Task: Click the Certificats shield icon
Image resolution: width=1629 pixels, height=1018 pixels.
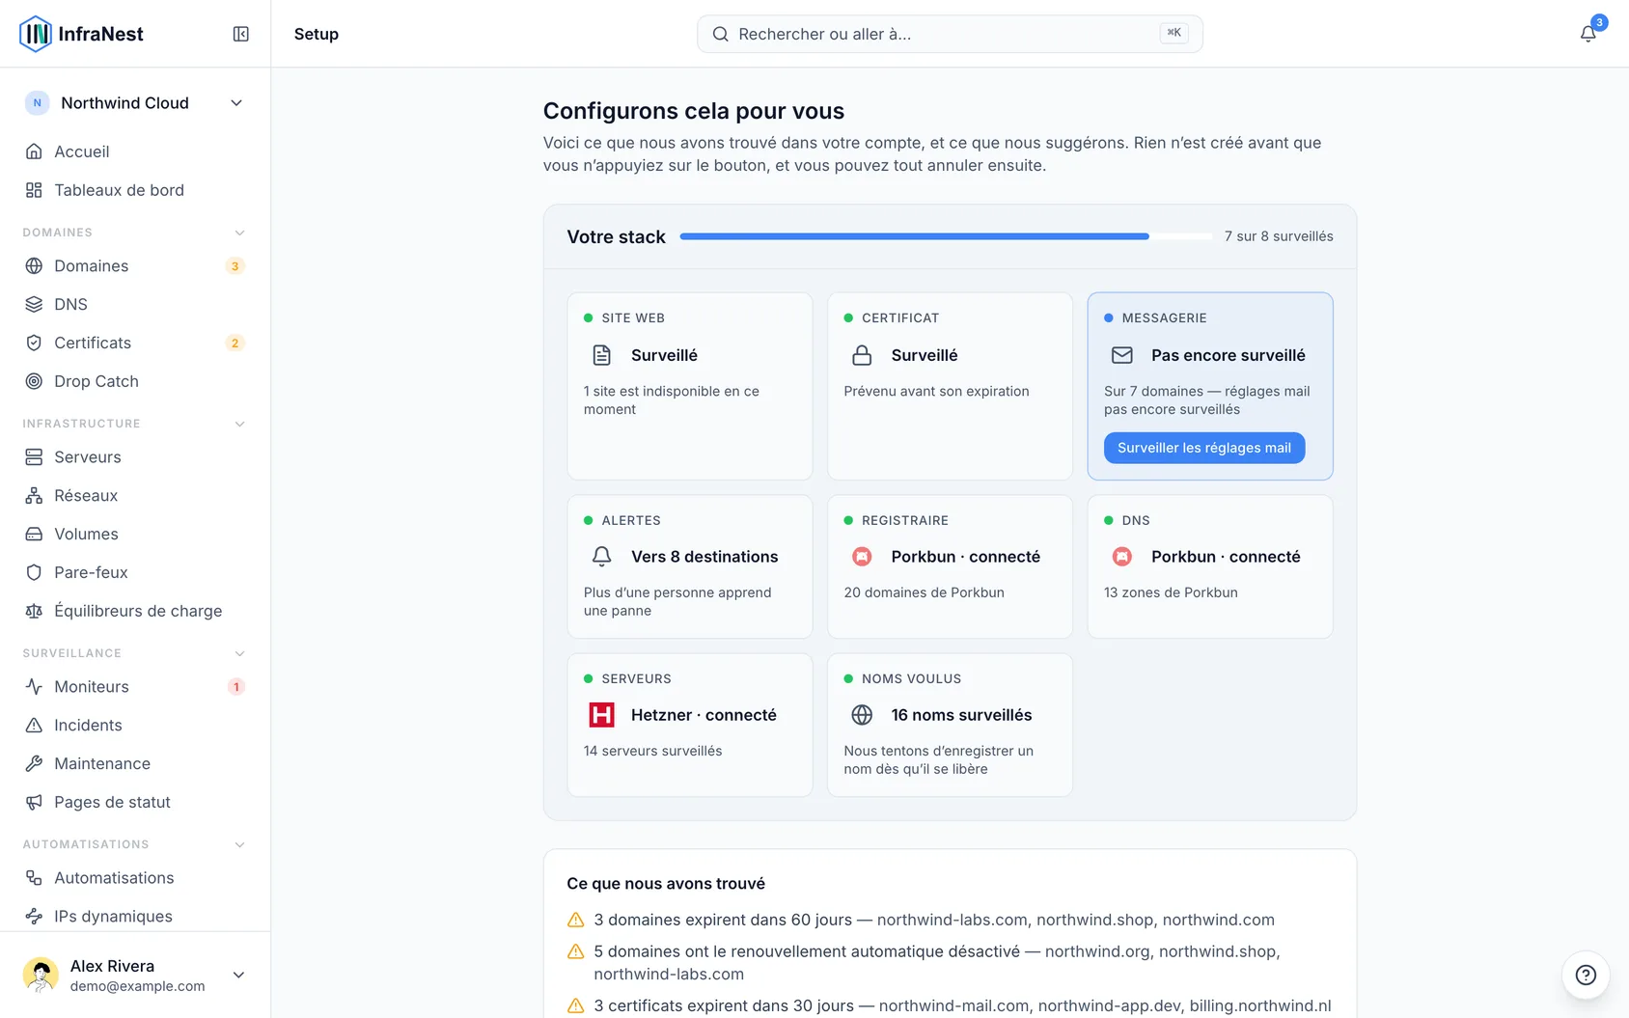Action: pyautogui.click(x=34, y=343)
